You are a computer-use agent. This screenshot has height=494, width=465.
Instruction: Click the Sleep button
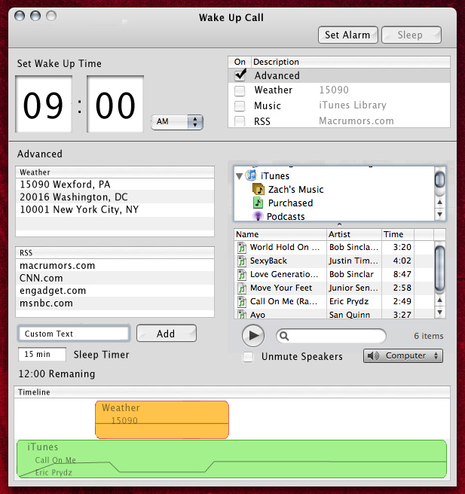[411, 35]
